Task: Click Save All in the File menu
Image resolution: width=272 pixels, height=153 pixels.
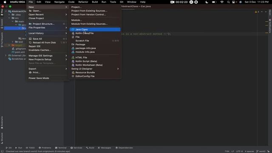Action: point(48,39)
